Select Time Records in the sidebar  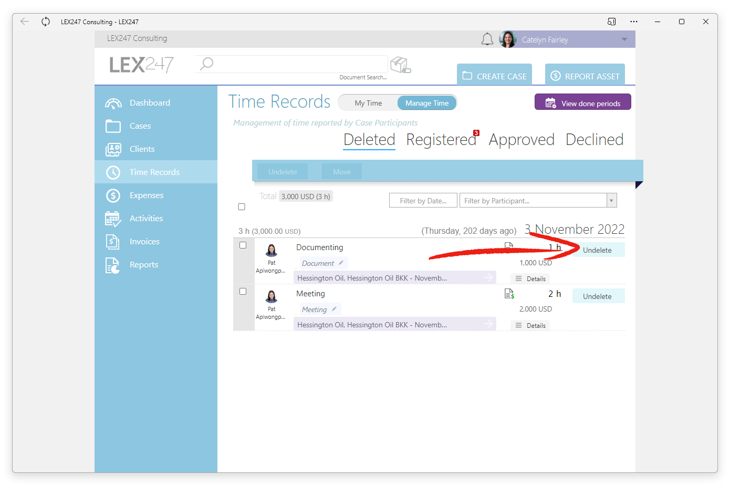[156, 172]
